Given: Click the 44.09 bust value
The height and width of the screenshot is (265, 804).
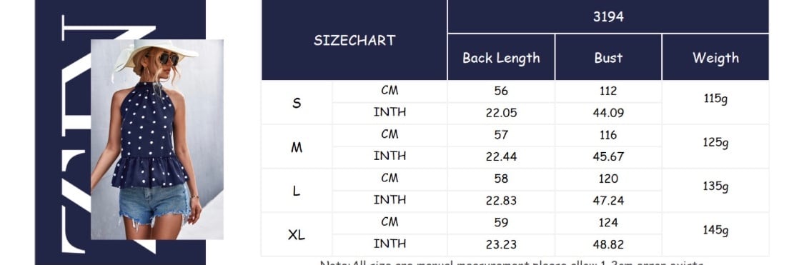Looking at the screenshot, I should click(x=608, y=114).
